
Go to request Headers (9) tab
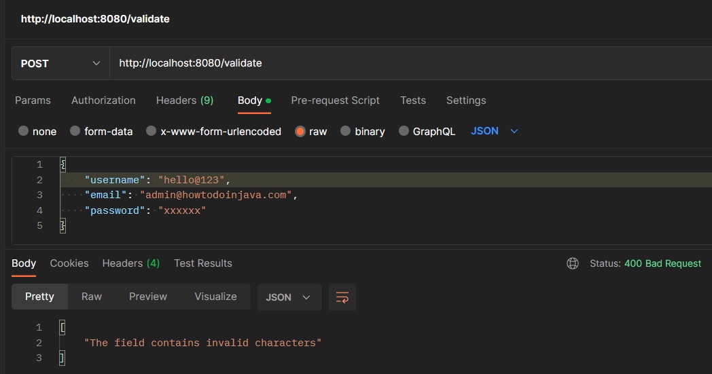coord(185,100)
